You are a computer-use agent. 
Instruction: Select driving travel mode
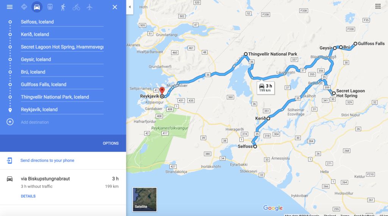click(37, 7)
